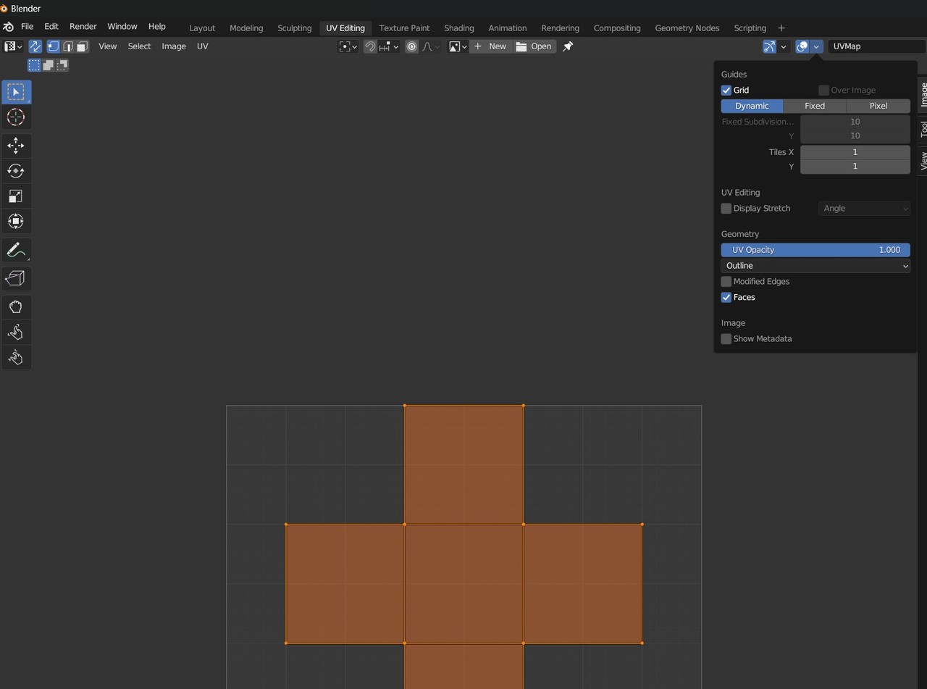Click the pin image icon
The width and height of the screenshot is (927, 689).
[x=568, y=46]
